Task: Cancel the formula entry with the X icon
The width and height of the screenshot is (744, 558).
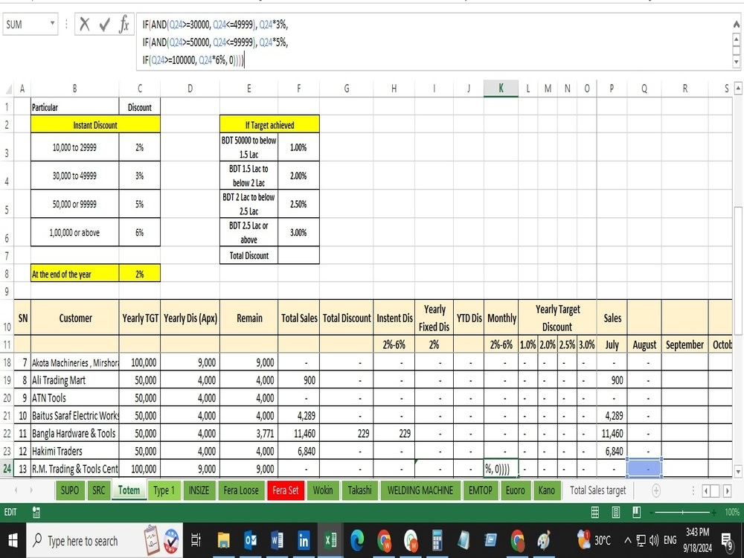Action: (85, 25)
